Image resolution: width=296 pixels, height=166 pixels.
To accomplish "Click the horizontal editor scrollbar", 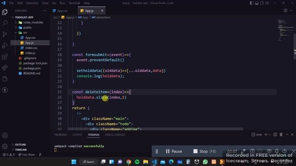I will pos(155,129).
